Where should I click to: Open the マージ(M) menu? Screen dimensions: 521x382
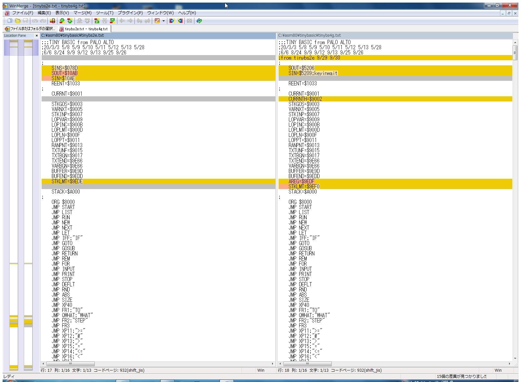coord(83,13)
